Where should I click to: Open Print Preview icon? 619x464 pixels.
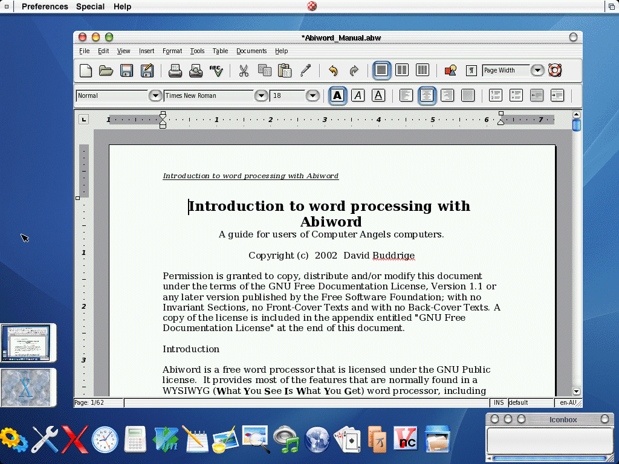tap(196, 71)
